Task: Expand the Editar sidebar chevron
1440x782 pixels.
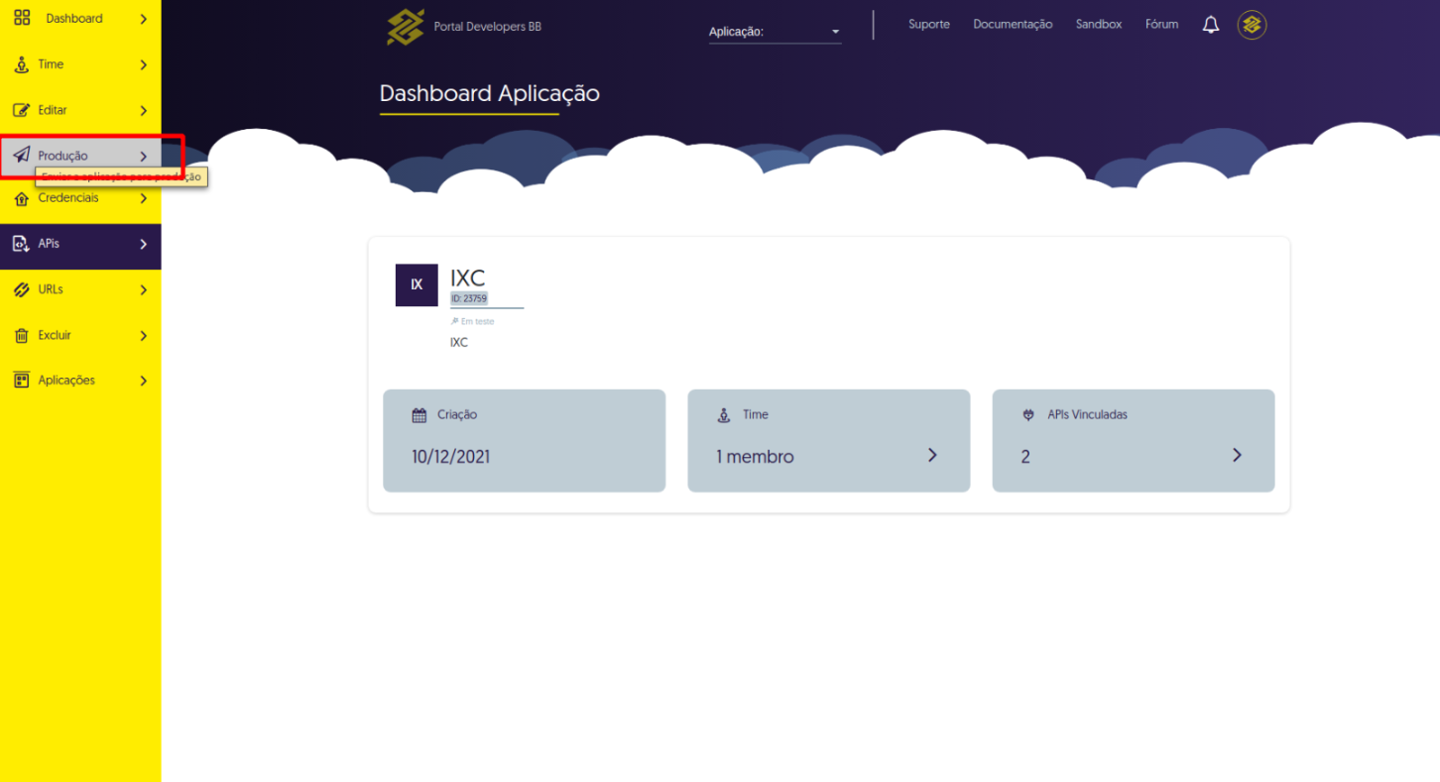Action: [144, 111]
